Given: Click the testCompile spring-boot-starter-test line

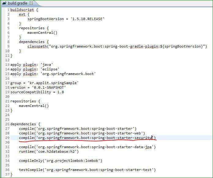Looking at the screenshot, I should pos(87,170).
